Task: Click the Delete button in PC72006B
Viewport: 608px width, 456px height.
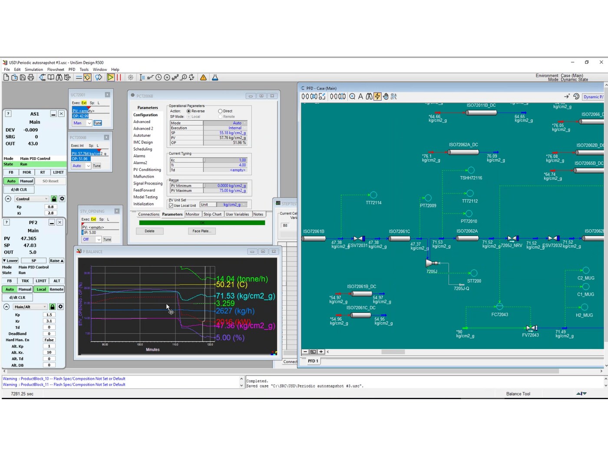Action: (x=149, y=231)
